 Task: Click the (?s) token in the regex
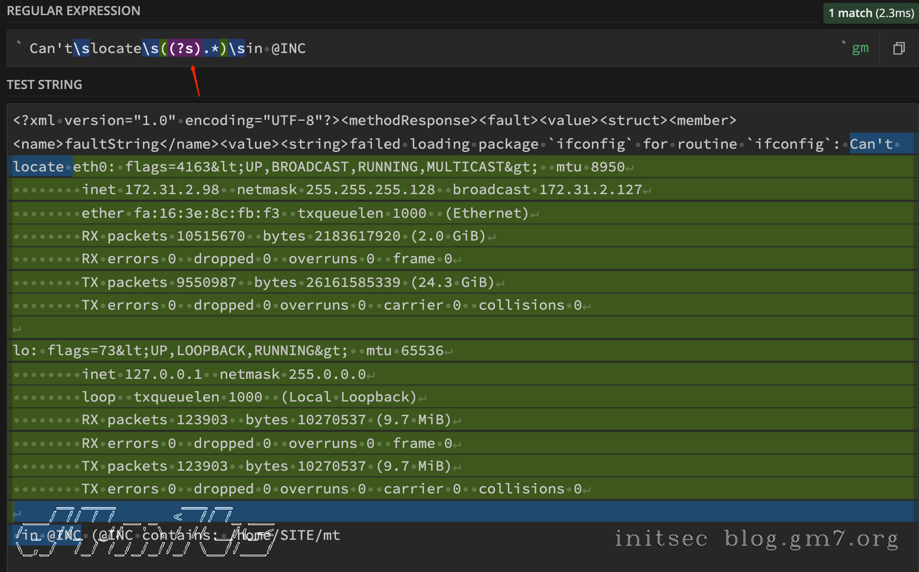click(185, 48)
